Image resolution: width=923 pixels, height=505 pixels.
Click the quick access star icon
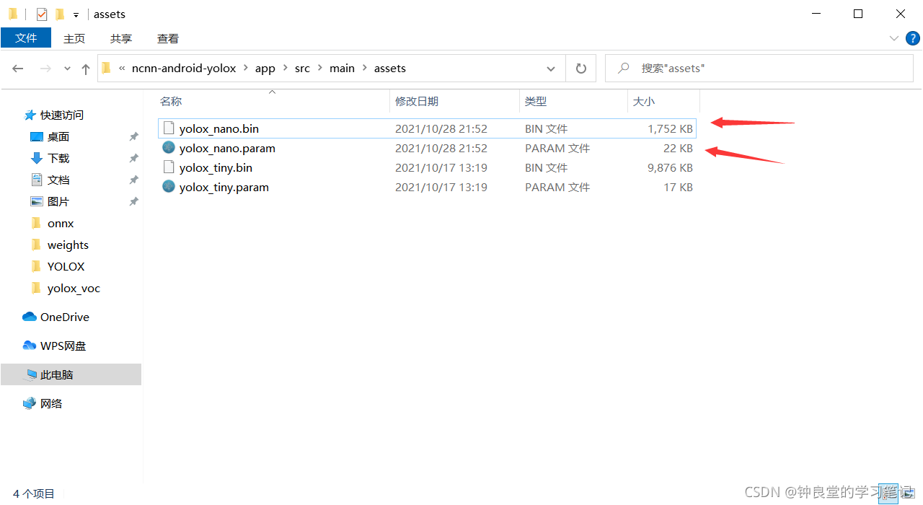pos(30,115)
